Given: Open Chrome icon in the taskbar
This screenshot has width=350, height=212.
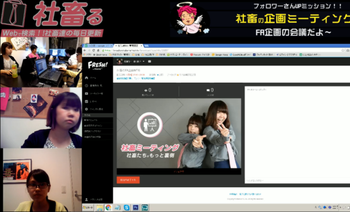Looking at the screenshot, I should coord(108,208).
